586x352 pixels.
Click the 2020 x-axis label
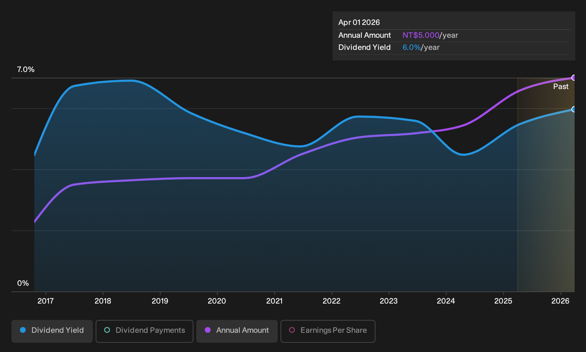217,301
